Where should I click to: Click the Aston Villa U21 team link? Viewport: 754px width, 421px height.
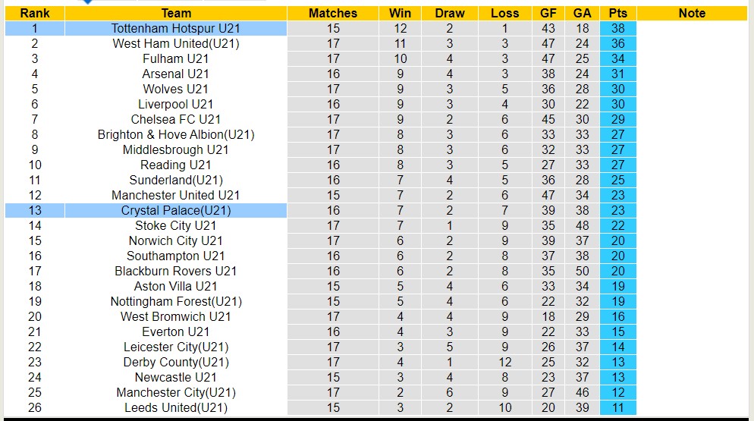tap(176, 286)
